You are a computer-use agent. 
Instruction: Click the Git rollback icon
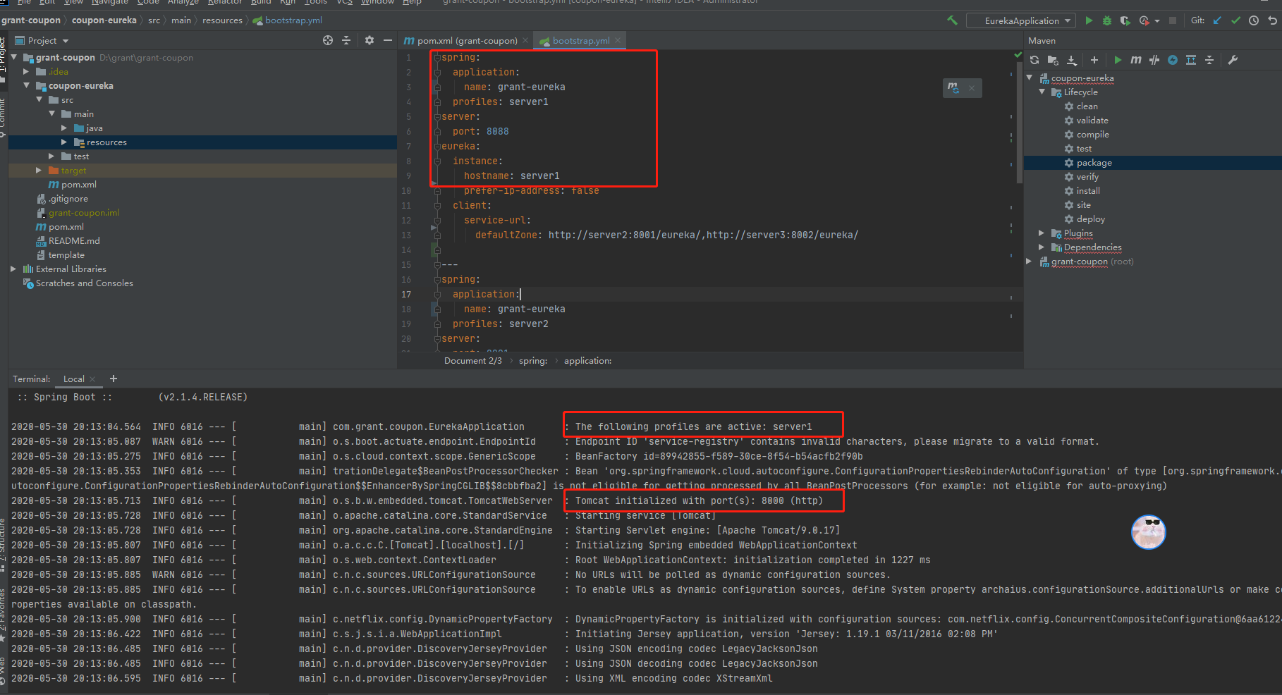[1272, 20]
